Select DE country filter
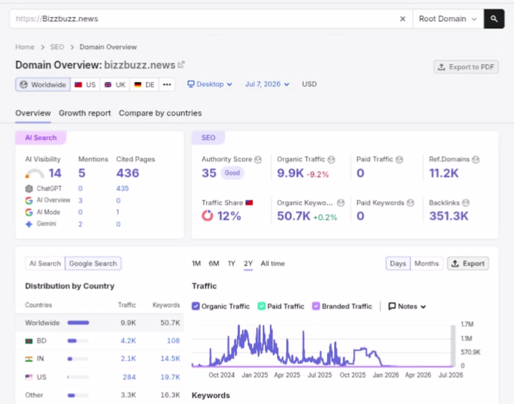Image resolution: width=514 pixels, height=404 pixels. coord(145,85)
